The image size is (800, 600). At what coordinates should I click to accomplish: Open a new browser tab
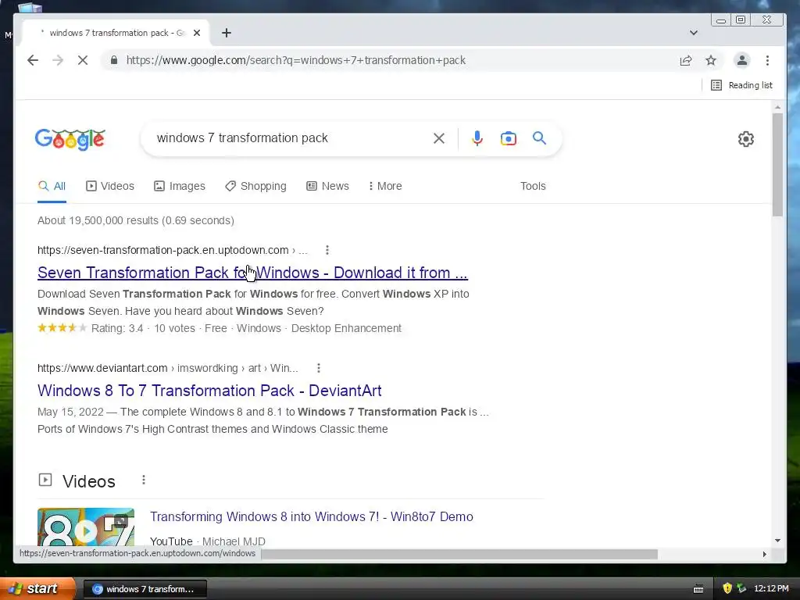[227, 33]
